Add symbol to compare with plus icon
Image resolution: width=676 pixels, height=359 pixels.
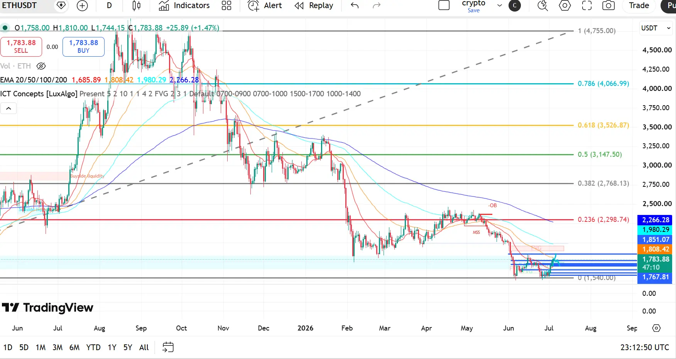tap(82, 5)
